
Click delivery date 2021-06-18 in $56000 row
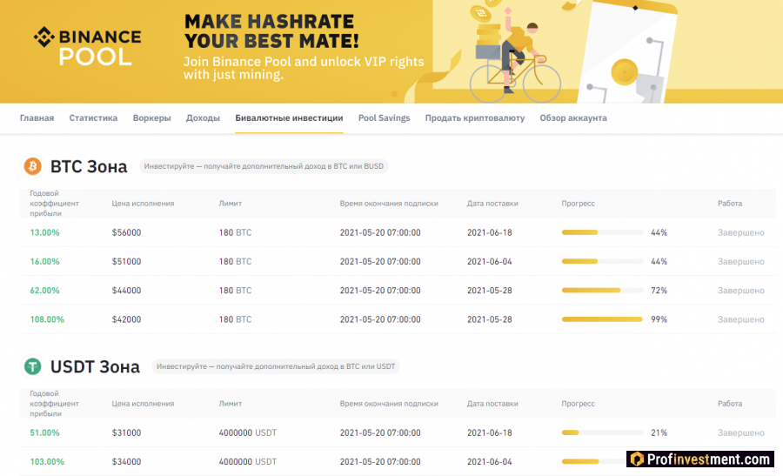tap(489, 232)
